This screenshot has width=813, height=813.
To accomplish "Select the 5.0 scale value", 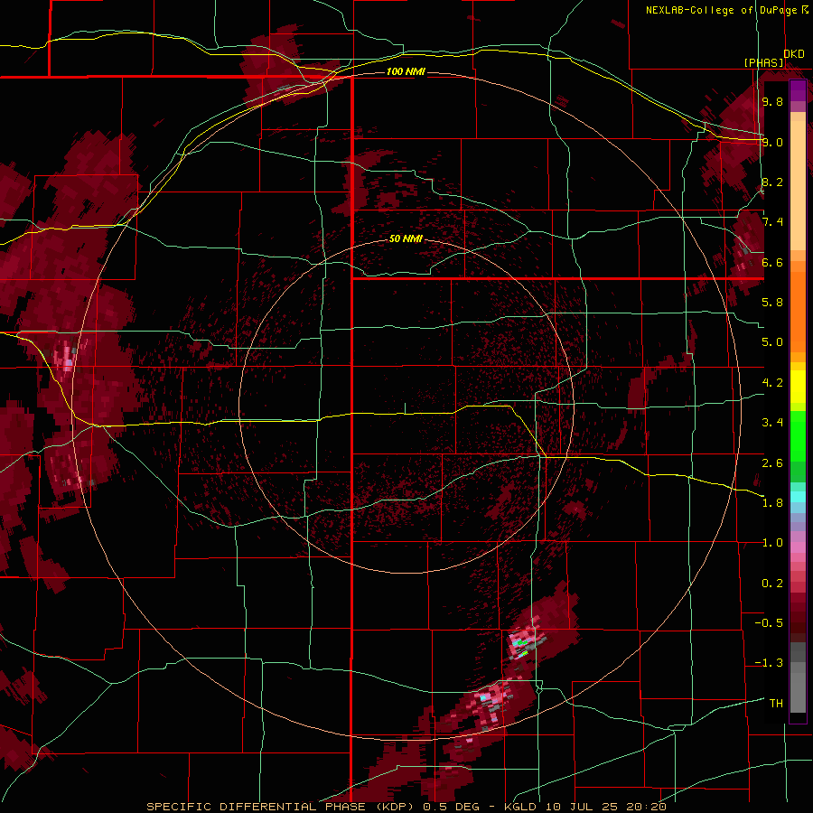I will click(x=772, y=342).
